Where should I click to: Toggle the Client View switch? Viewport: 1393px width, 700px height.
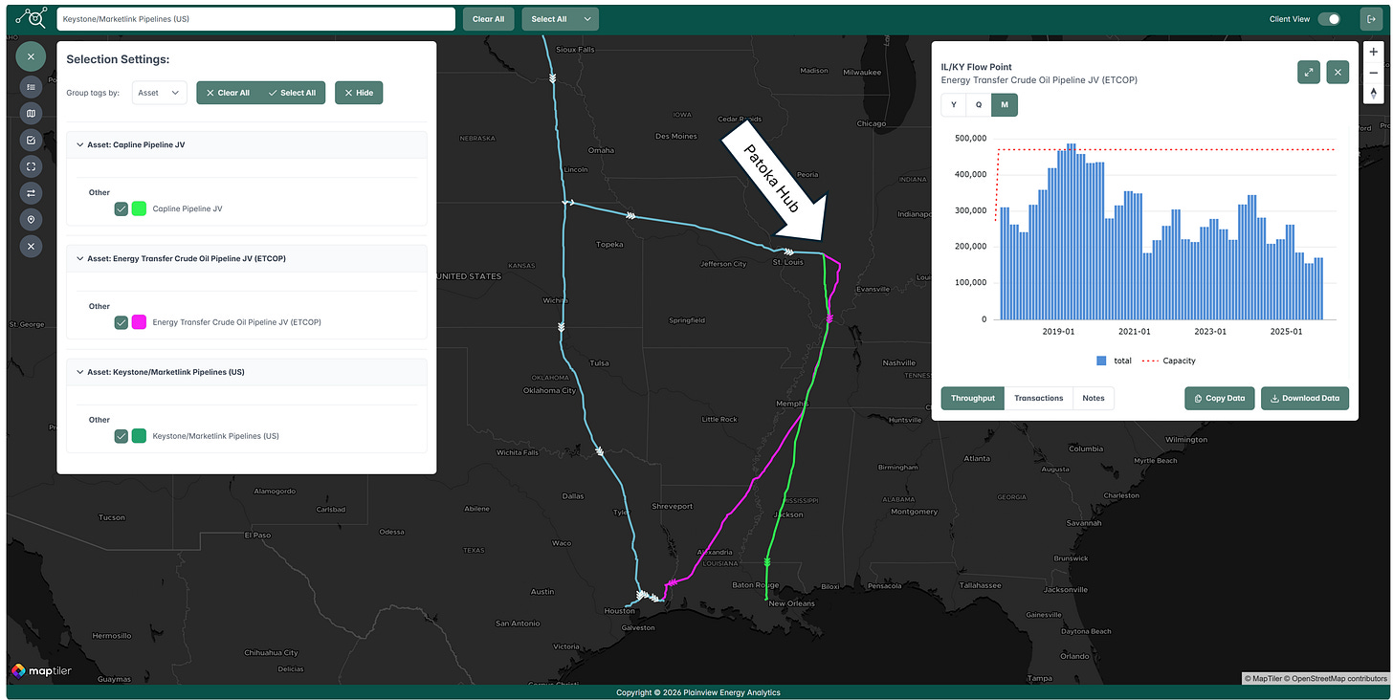pos(1329,19)
